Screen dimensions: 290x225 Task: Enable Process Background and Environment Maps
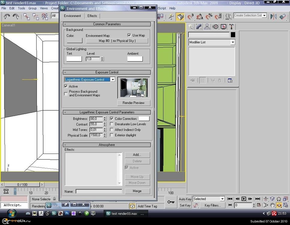[x=66, y=94]
